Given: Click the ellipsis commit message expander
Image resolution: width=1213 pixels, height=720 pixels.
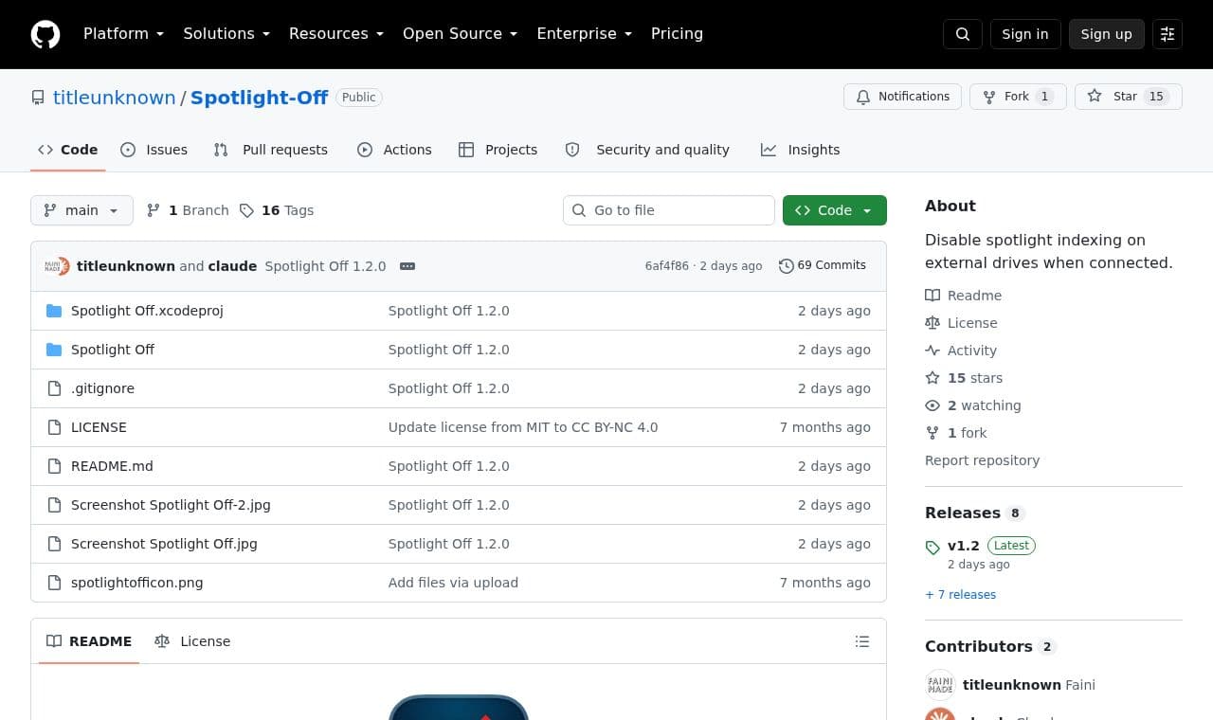Looking at the screenshot, I should [x=407, y=266].
